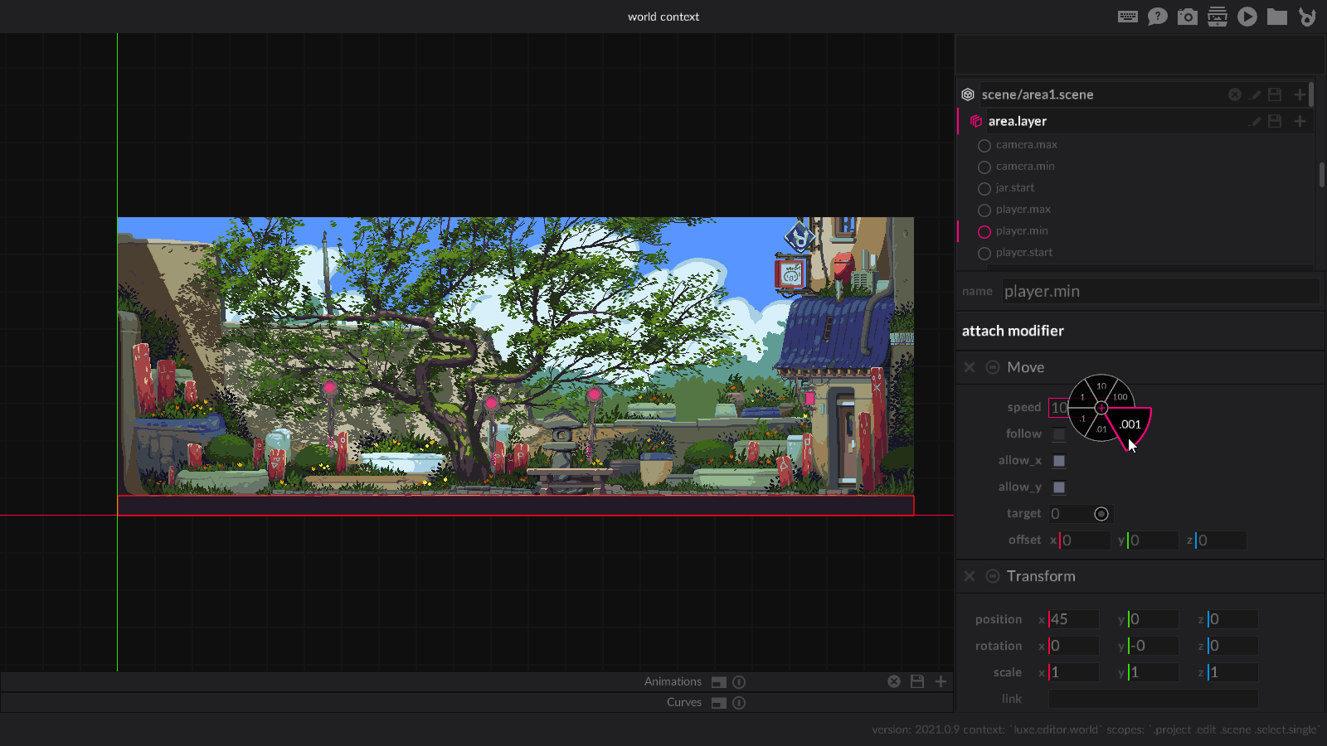Click the position x field showing 45
Viewport: 1327px width, 746px height.
click(1074, 619)
